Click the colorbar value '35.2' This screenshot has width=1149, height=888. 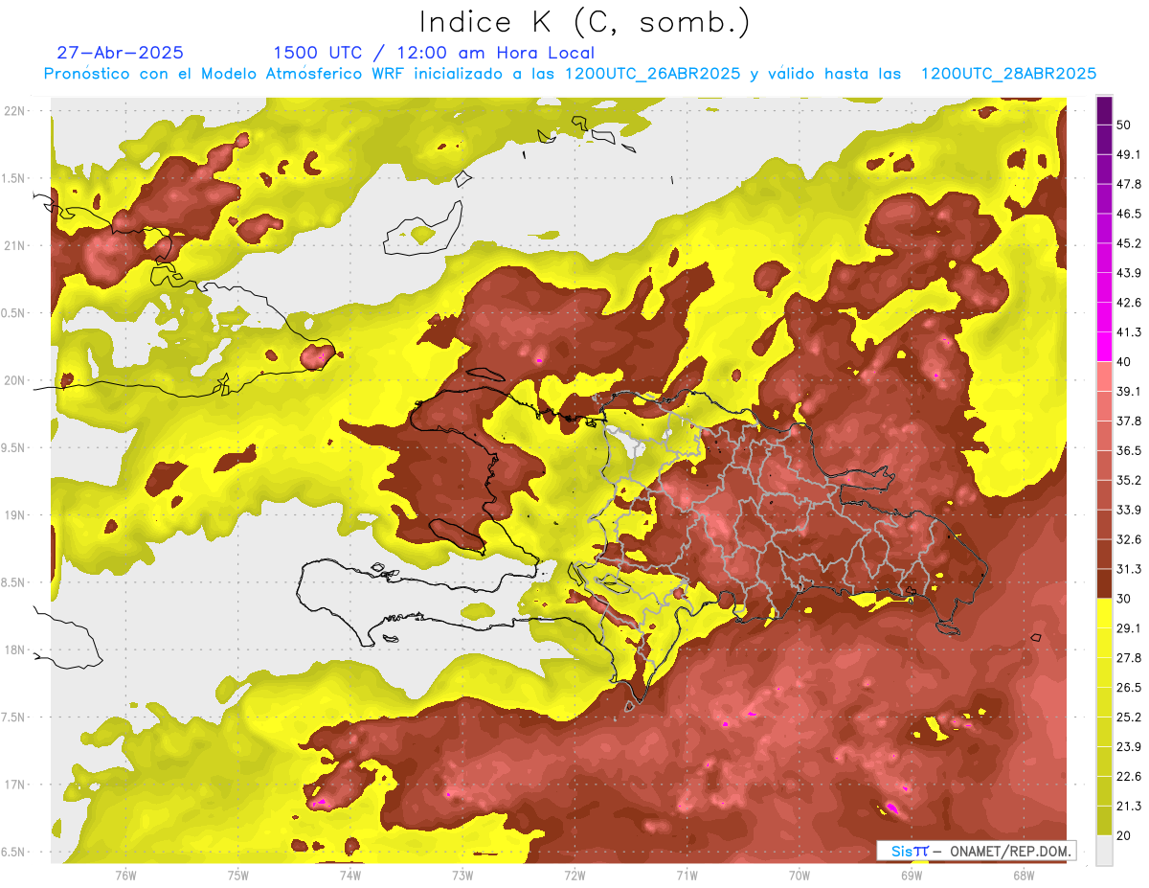click(1129, 480)
